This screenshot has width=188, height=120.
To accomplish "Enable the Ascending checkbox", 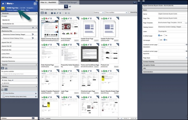I will point(129,12).
